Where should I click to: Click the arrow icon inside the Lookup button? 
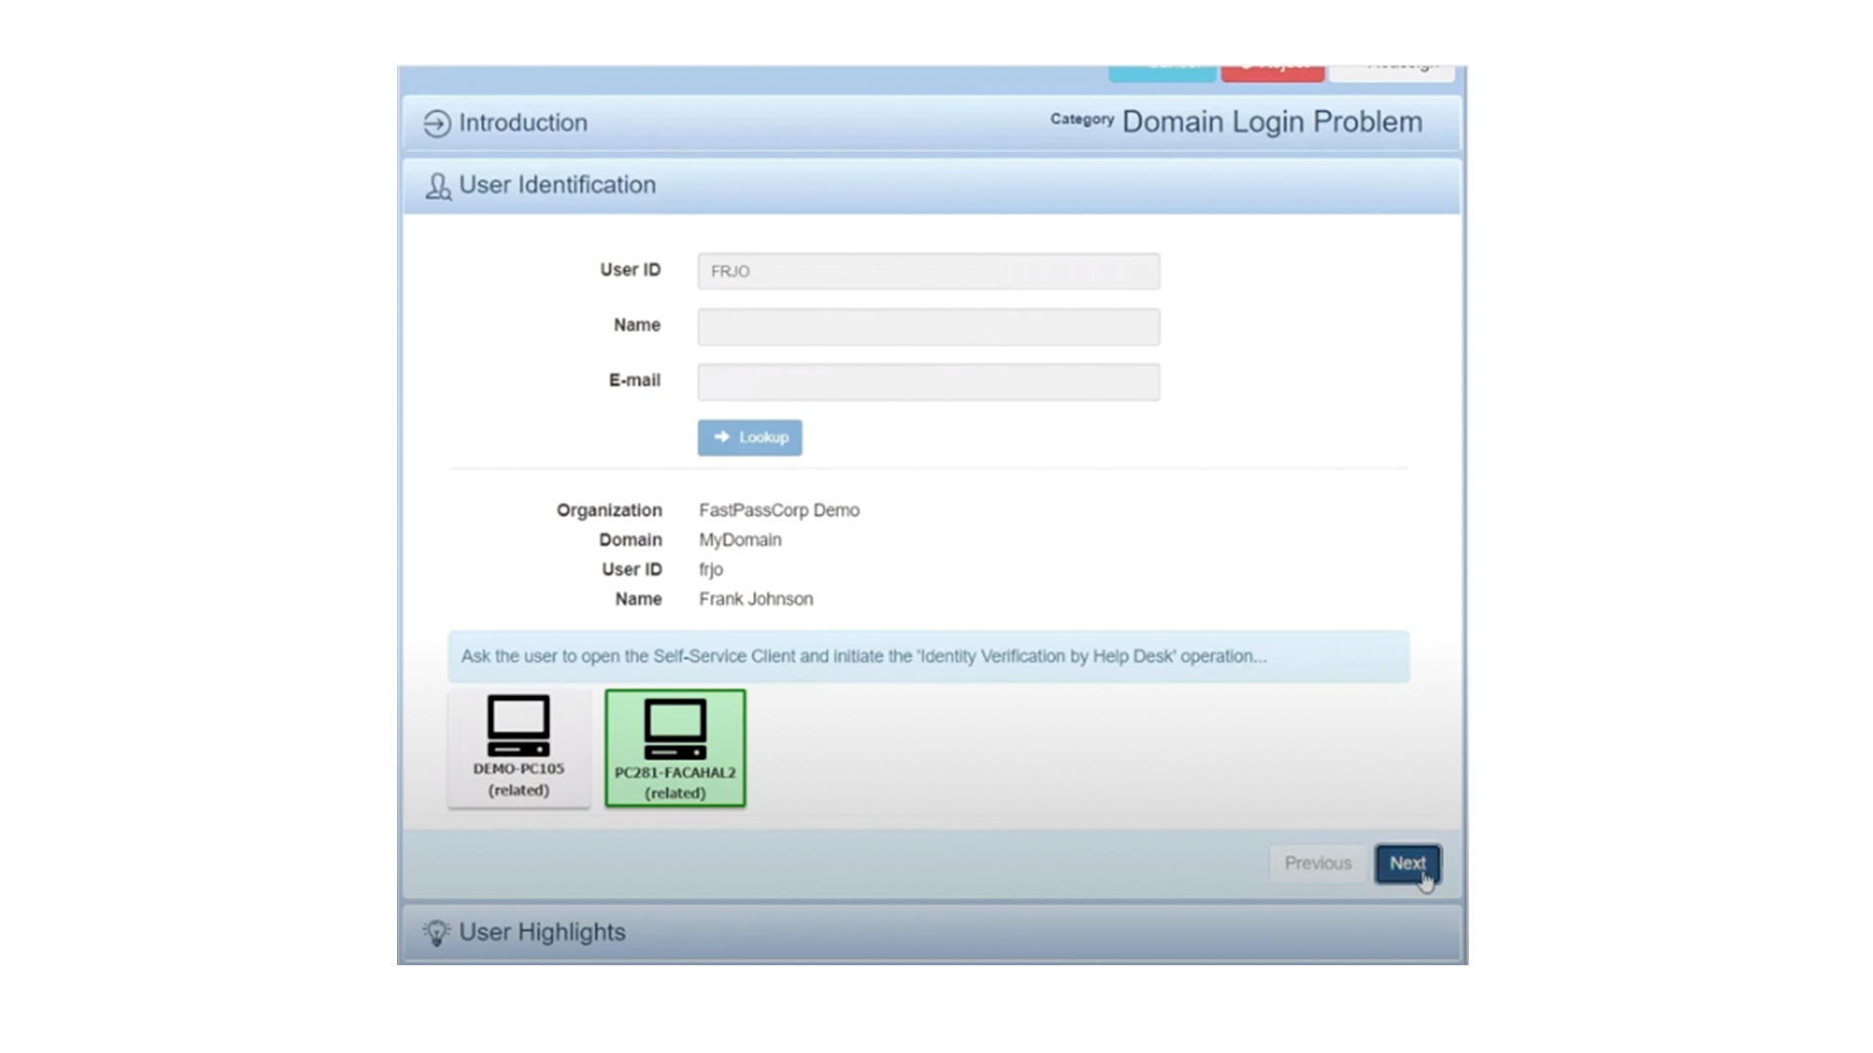[x=723, y=437]
